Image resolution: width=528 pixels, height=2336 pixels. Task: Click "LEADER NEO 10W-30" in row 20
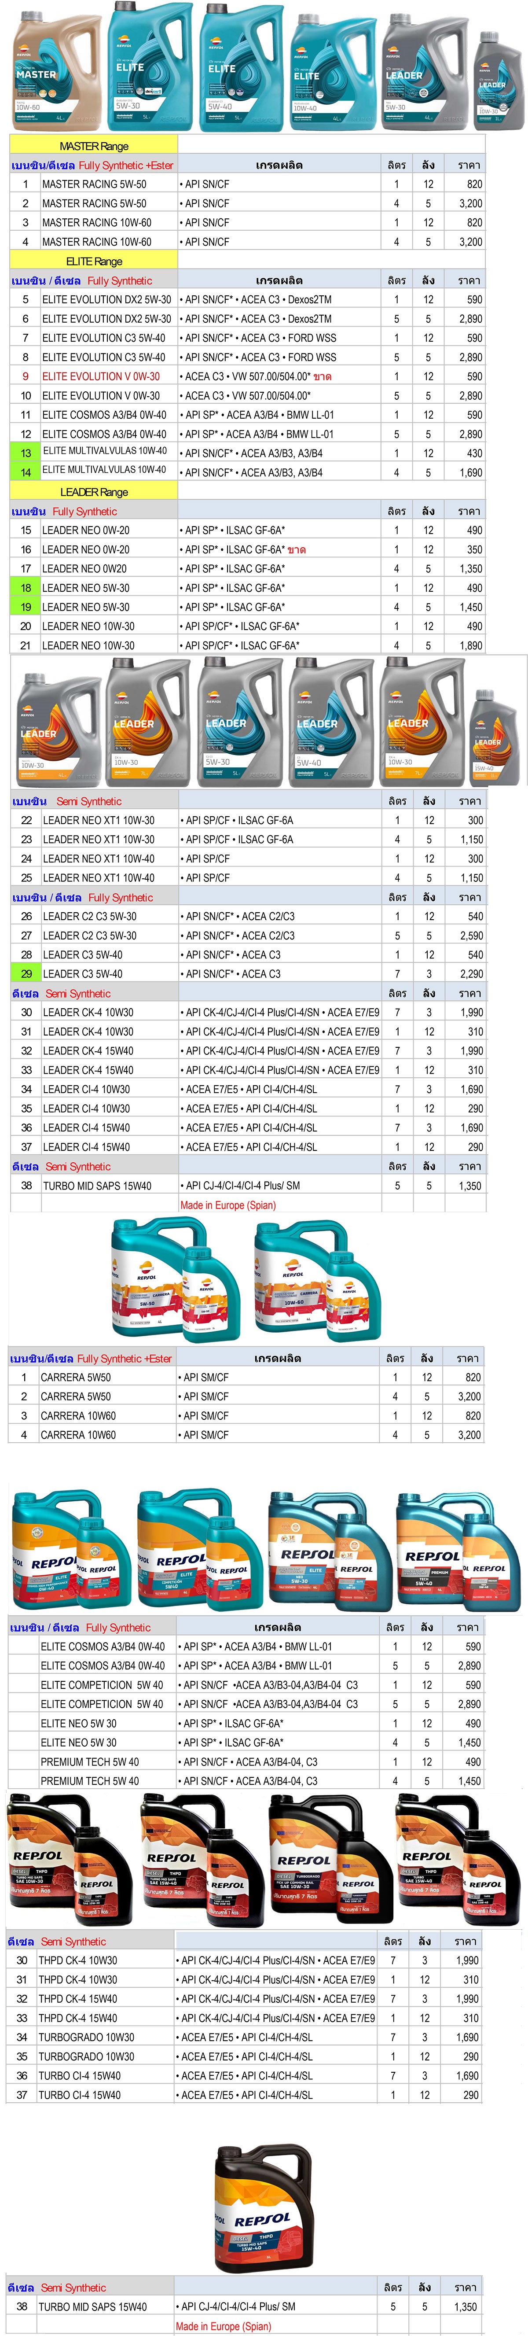pos(88,626)
